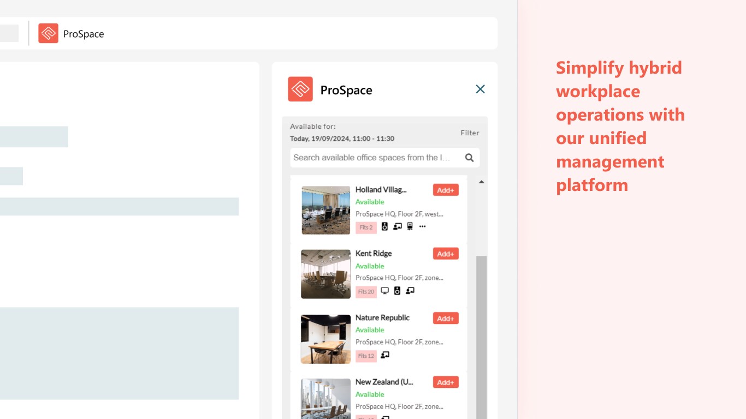Click the Available status under Holland Village

pyautogui.click(x=370, y=202)
